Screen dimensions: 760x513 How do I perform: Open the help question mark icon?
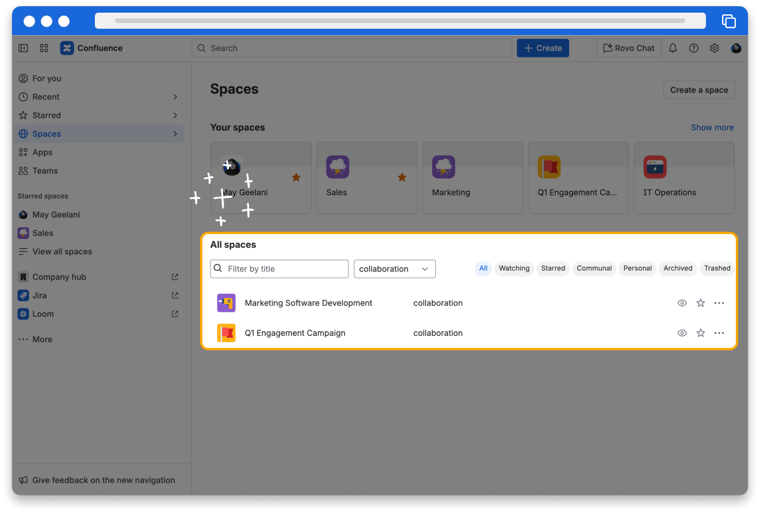click(694, 48)
